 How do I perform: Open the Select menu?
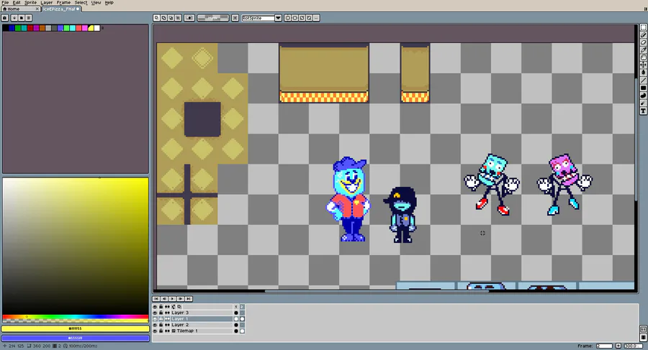coord(81,2)
